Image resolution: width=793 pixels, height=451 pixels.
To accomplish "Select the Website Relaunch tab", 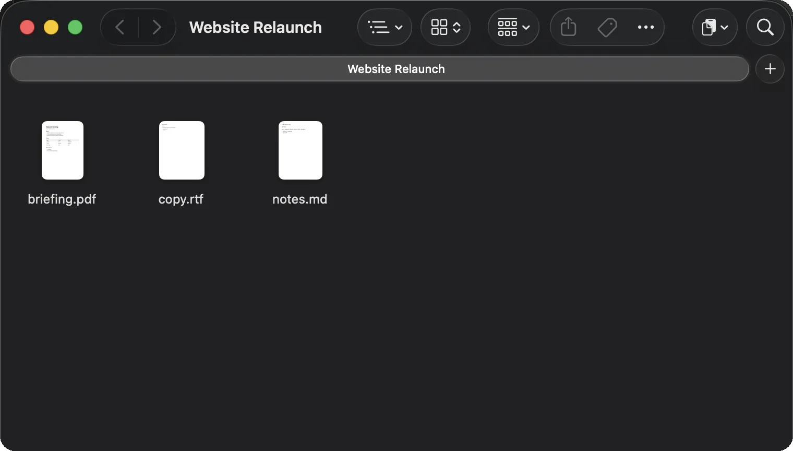I will tap(380, 69).
